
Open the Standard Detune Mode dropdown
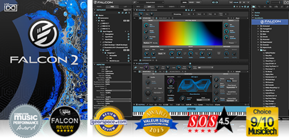pos(231,100)
